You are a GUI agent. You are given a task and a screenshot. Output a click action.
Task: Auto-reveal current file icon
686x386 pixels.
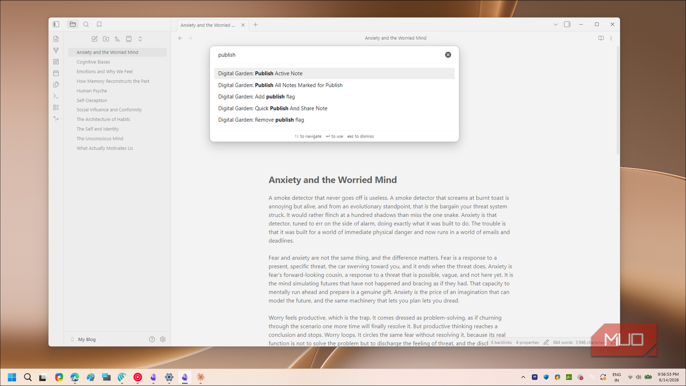(x=129, y=39)
